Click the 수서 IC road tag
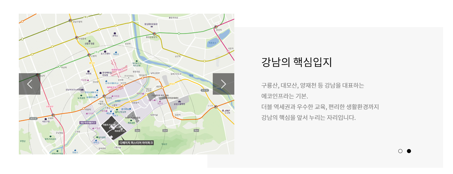The height and width of the screenshot is (174, 453). pos(205,90)
